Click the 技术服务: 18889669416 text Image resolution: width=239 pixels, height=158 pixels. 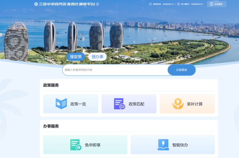(x=192, y=4)
